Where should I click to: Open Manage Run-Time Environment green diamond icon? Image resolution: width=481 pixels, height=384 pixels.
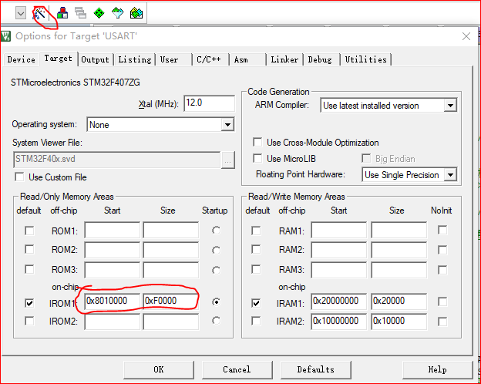click(99, 13)
